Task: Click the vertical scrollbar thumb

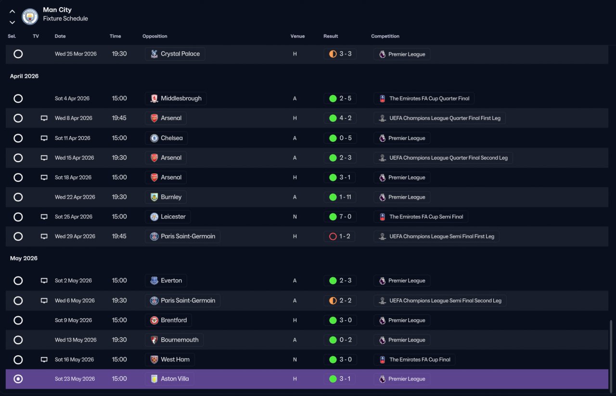Action: [x=612, y=355]
